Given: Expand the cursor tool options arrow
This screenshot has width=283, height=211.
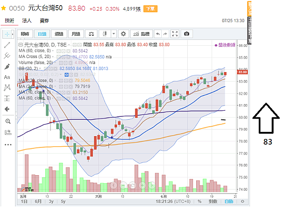Looking at the screenshot, I should coord(13,34).
